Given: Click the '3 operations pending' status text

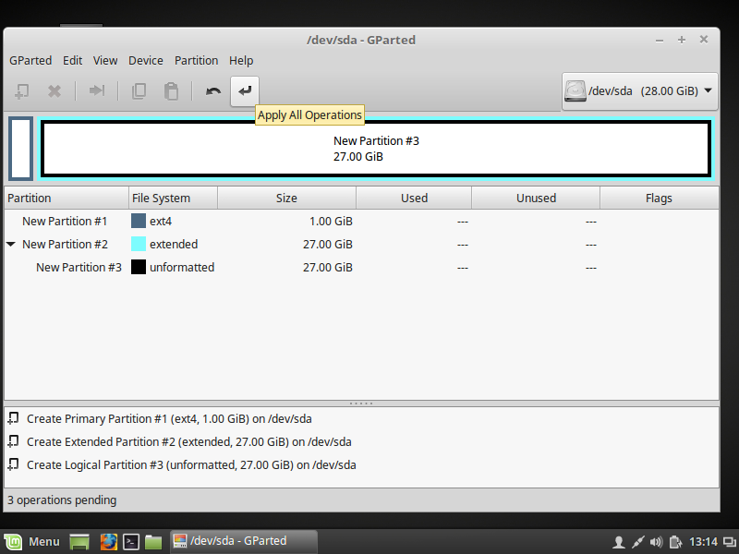Looking at the screenshot, I should point(62,500).
